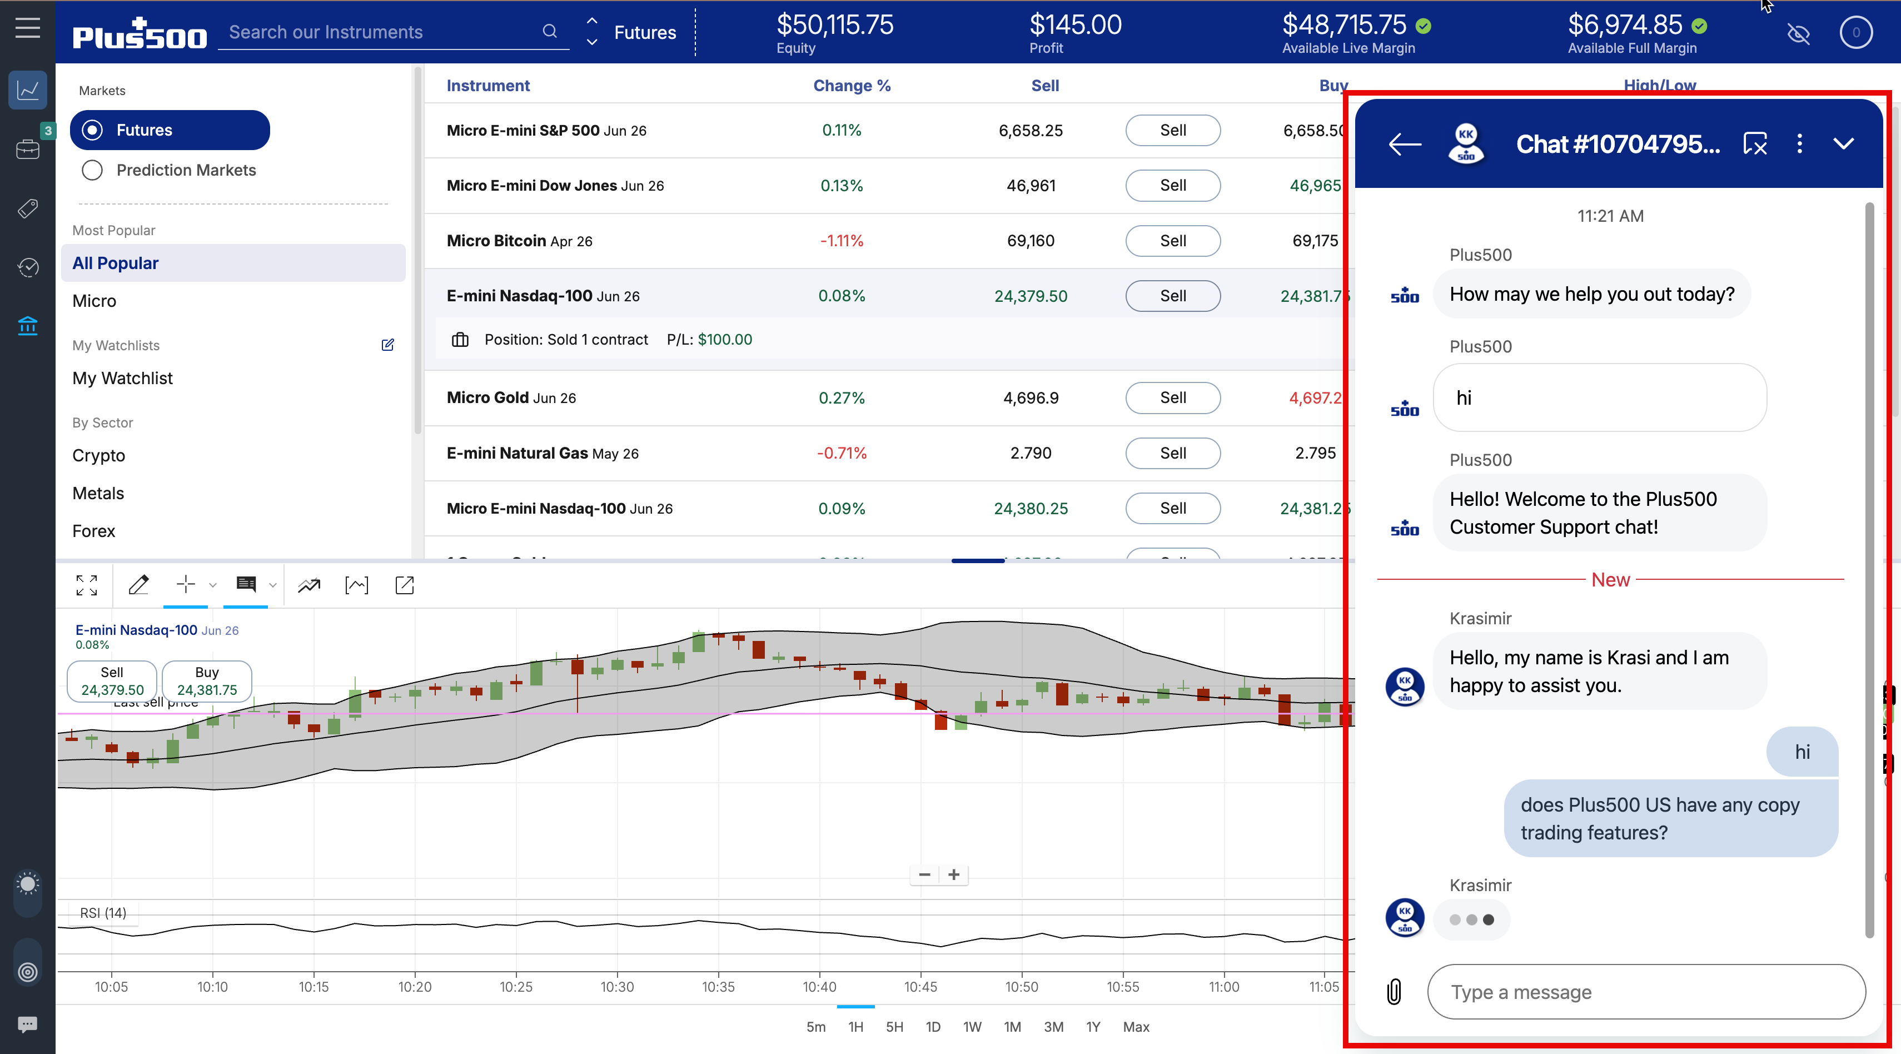Open the price tag orders icon in sidebar
Image resolution: width=1901 pixels, height=1054 pixels.
click(27, 208)
